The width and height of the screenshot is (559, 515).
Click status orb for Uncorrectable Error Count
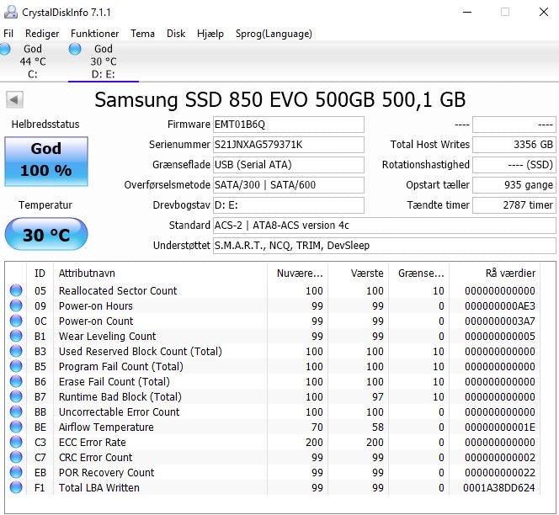coord(16,411)
